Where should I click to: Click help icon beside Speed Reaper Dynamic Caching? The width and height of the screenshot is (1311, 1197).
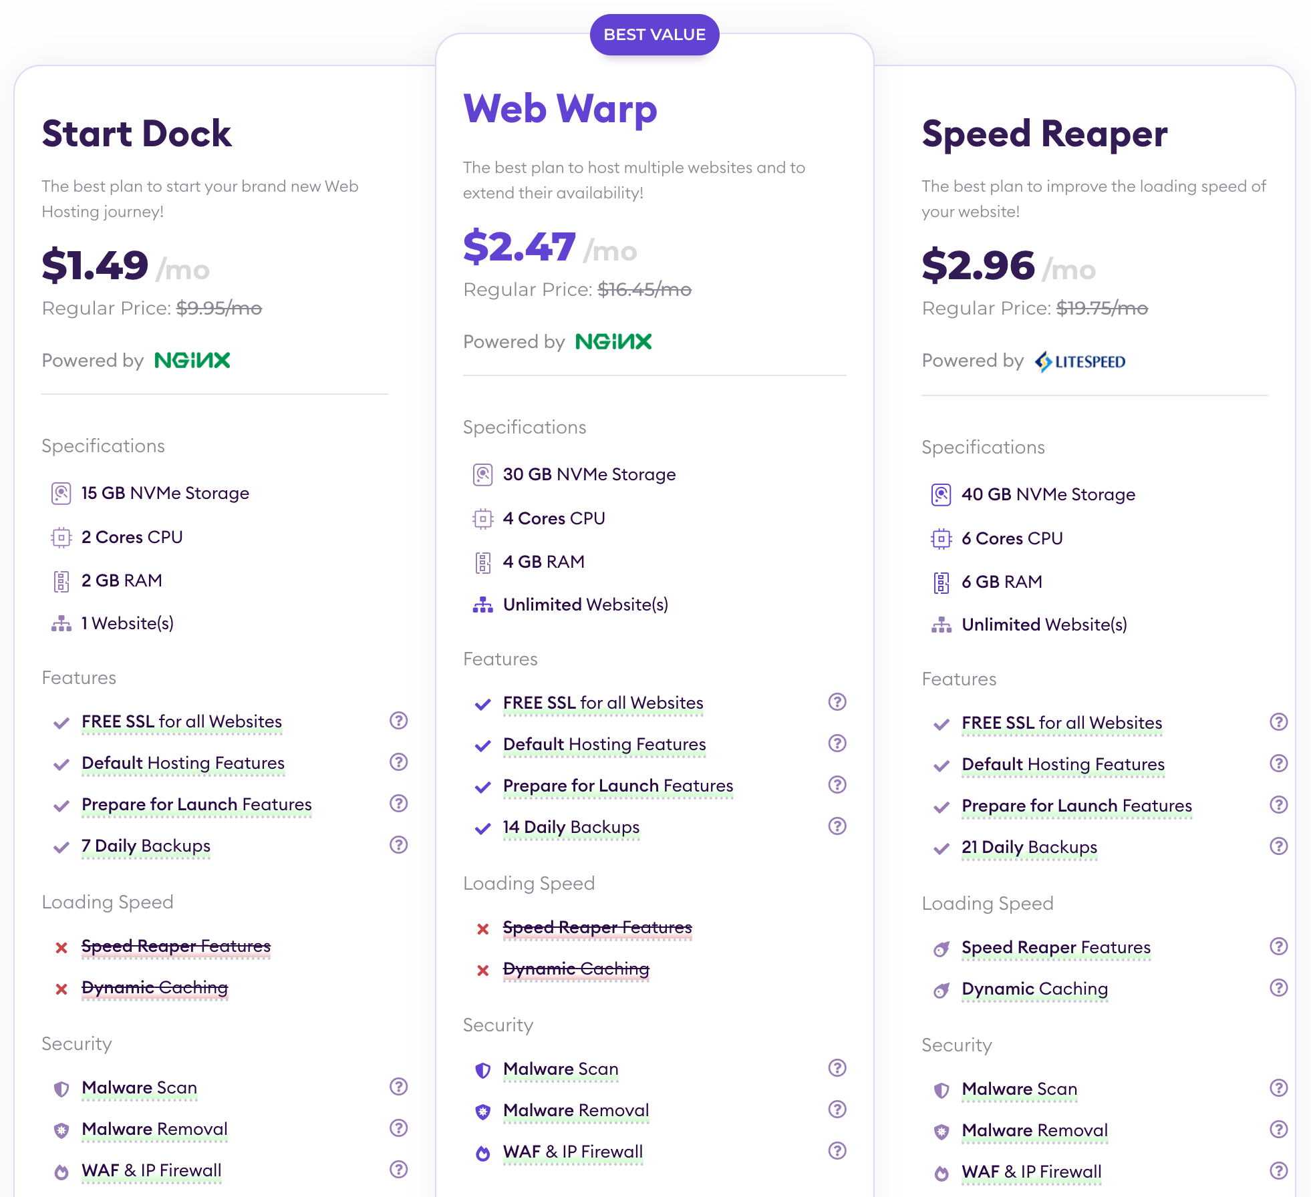click(1278, 988)
